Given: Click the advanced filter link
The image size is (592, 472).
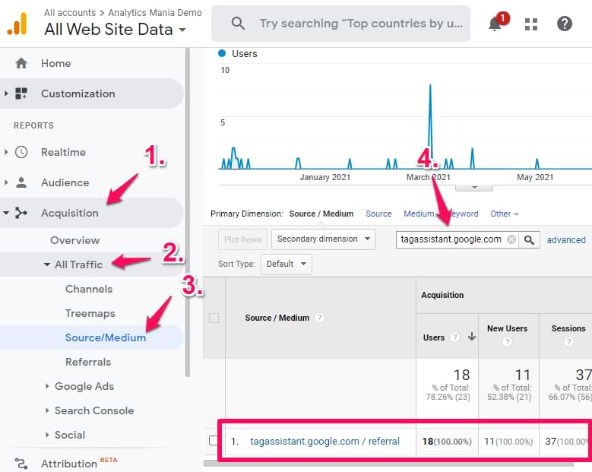Looking at the screenshot, I should pyautogui.click(x=566, y=240).
